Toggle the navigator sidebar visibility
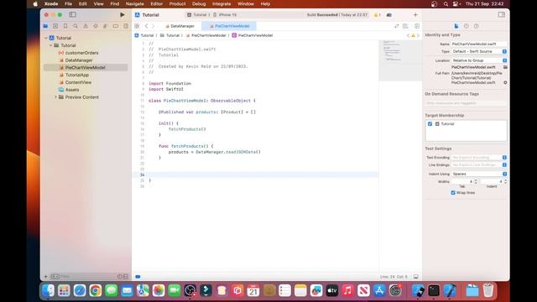 tap(73, 15)
